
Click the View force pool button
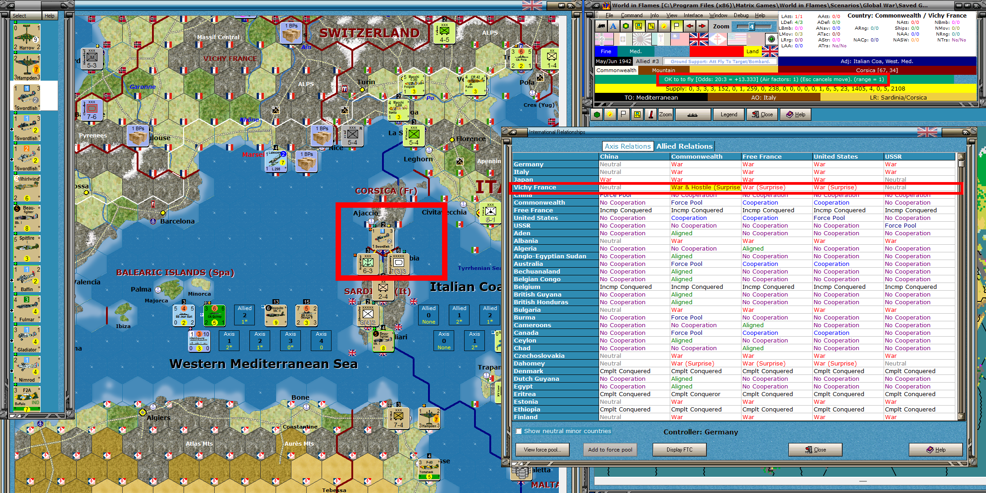click(542, 449)
